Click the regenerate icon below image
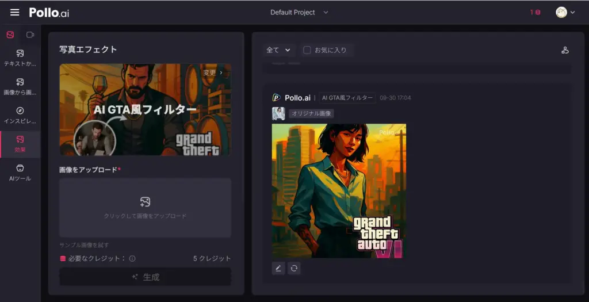 [x=294, y=268]
